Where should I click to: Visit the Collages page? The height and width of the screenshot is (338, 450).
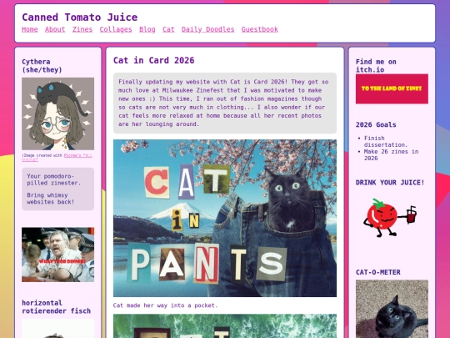[x=116, y=29]
